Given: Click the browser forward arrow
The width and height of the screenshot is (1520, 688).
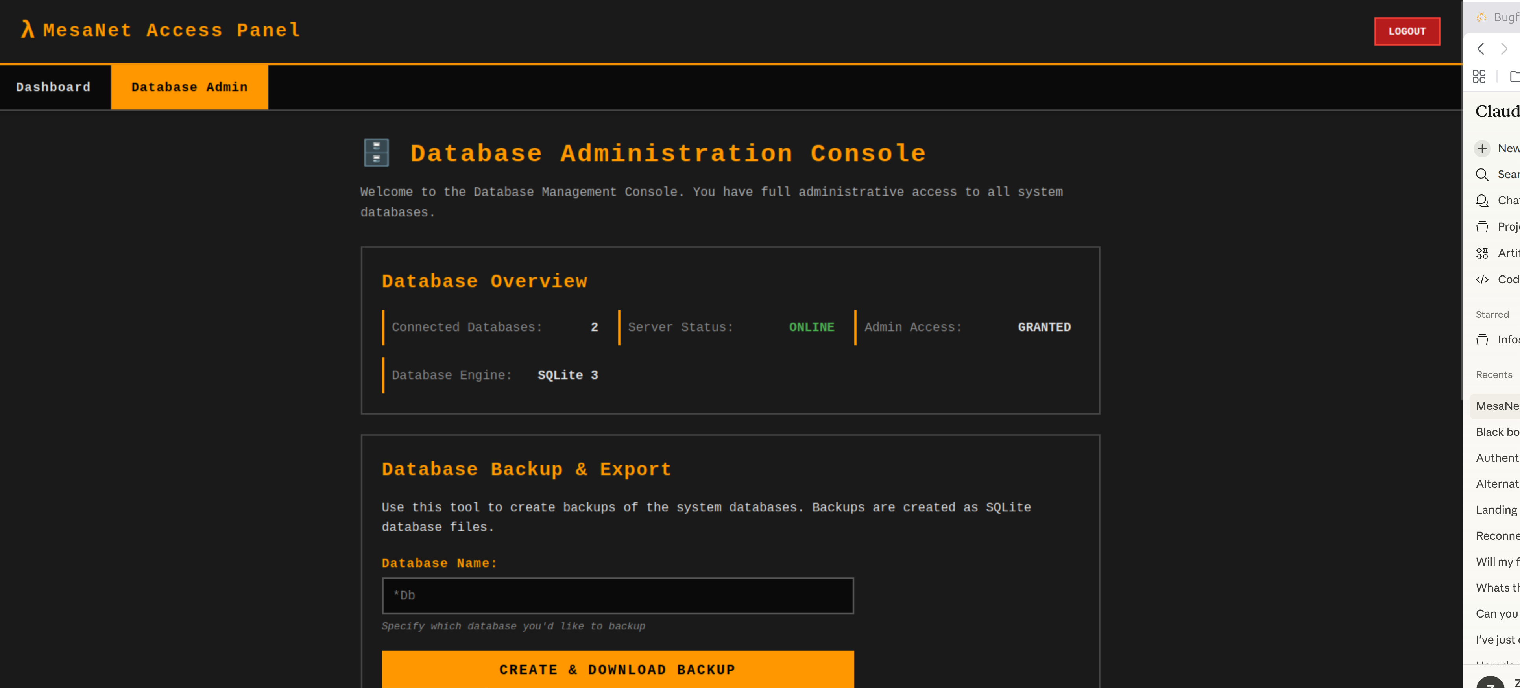Looking at the screenshot, I should click(1504, 49).
